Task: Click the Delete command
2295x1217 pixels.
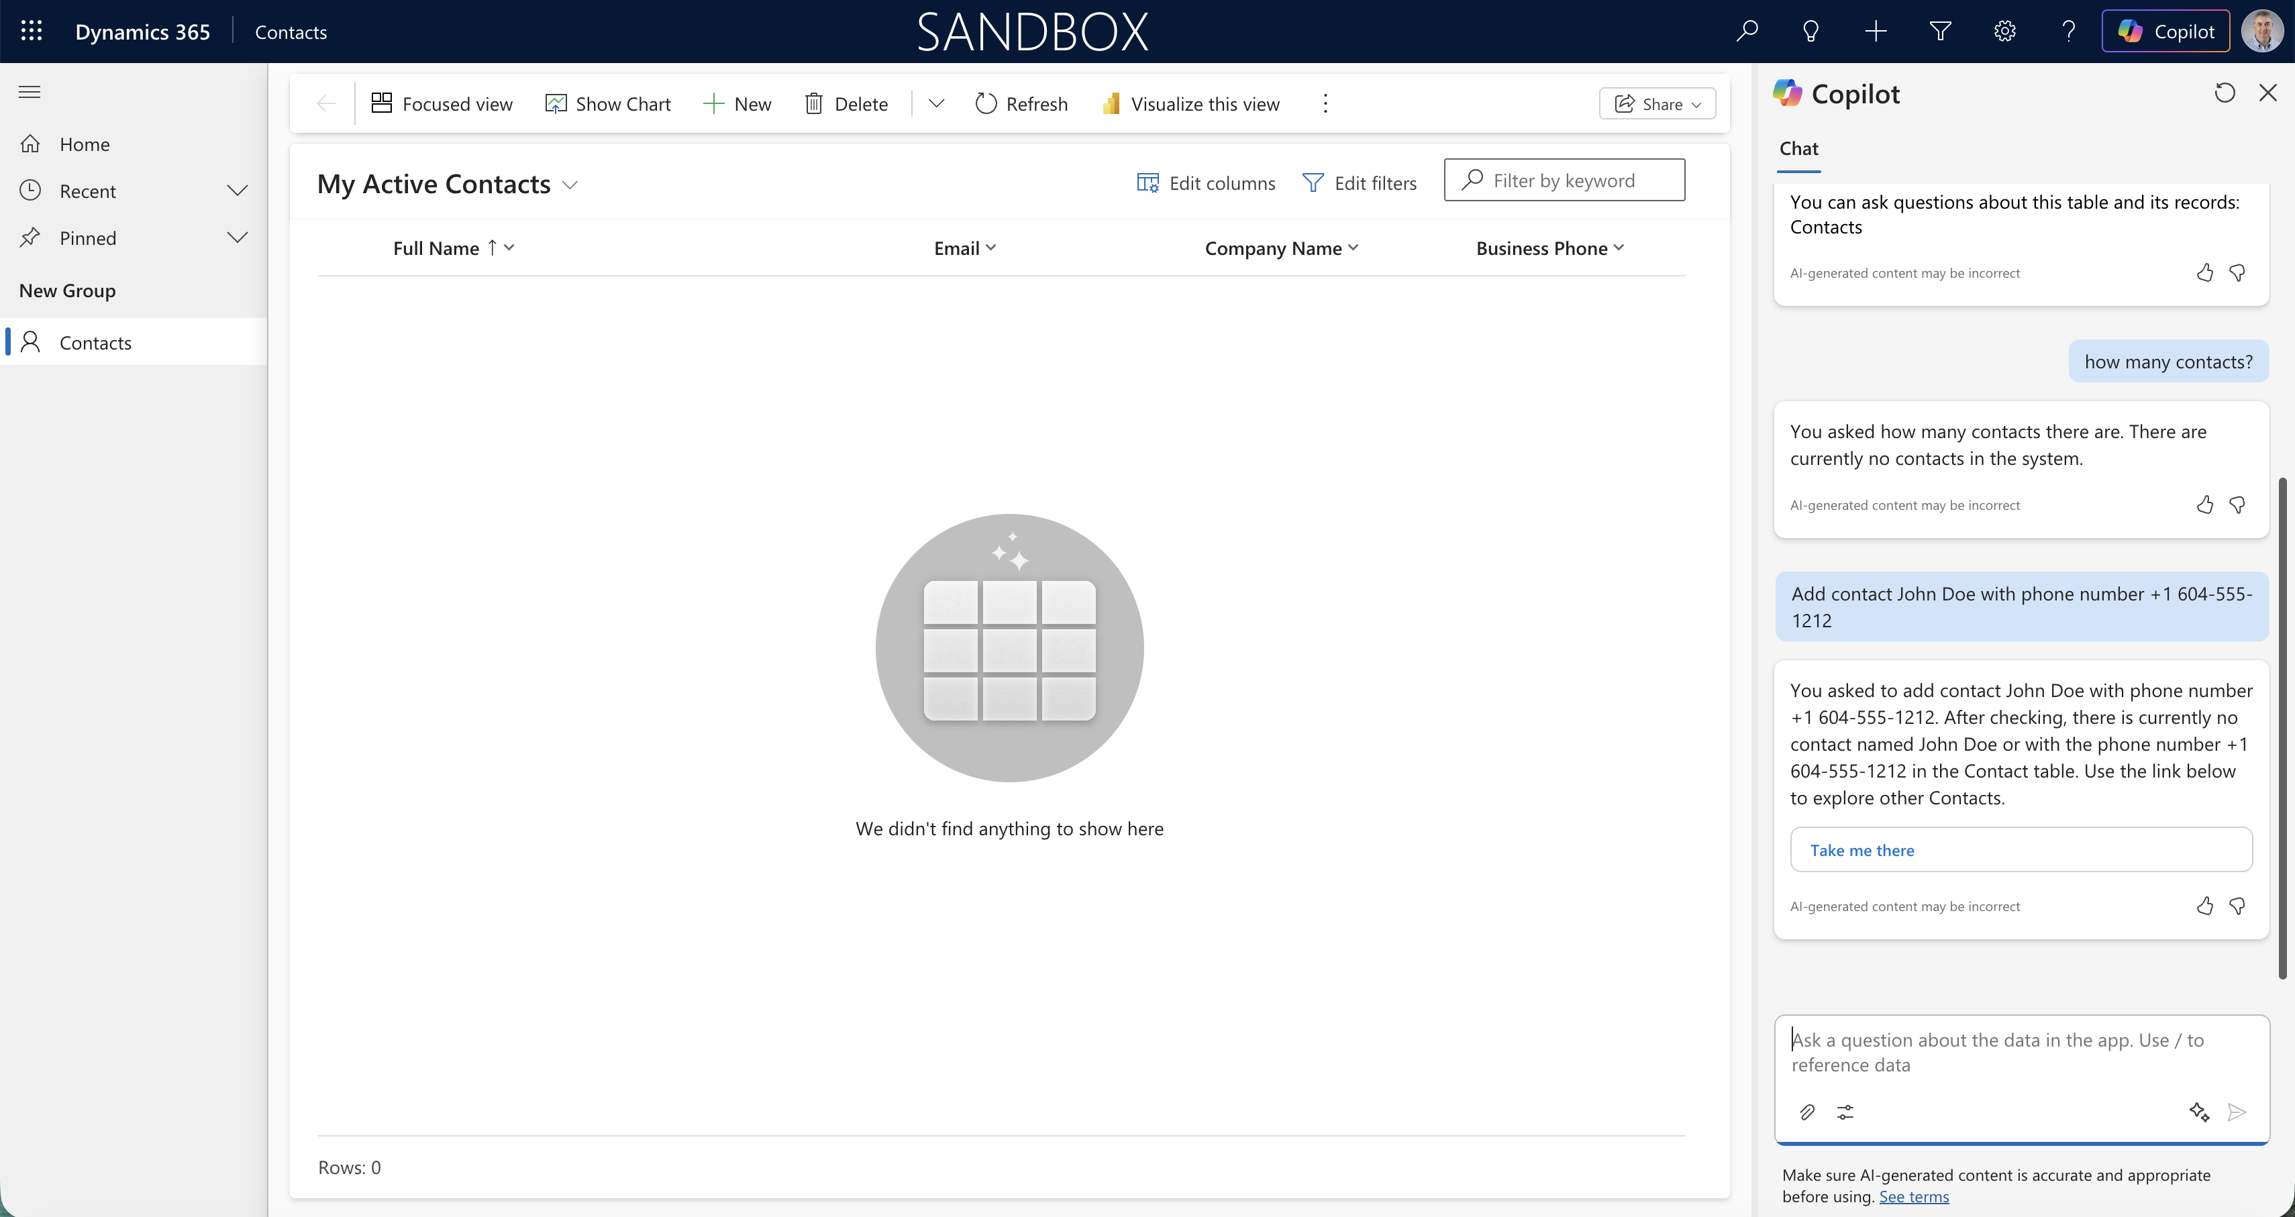Action: 846,103
